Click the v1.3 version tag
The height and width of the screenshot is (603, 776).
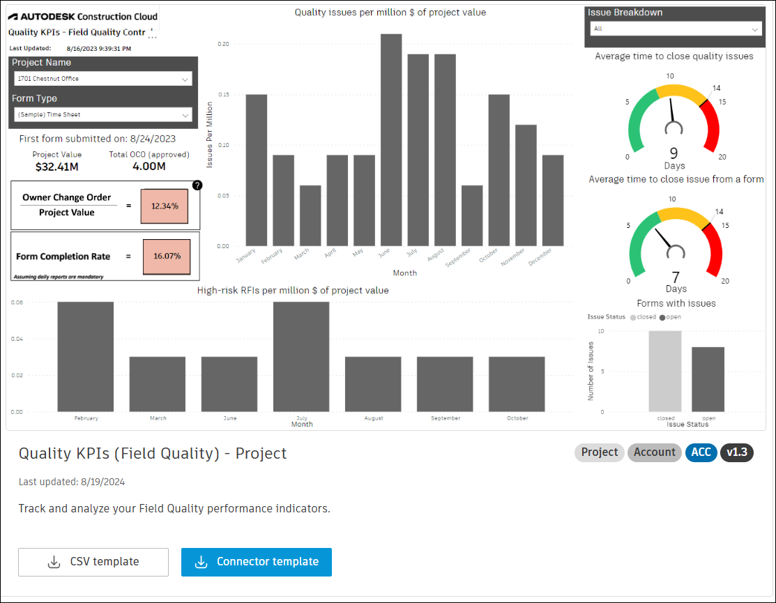click(737, 452)
